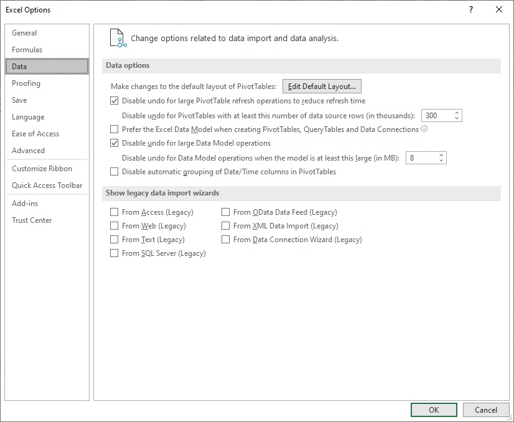Enable Prefer the Excel Data Model checkbox
This screenshot has height=422, width=514.
pos(114,129)
